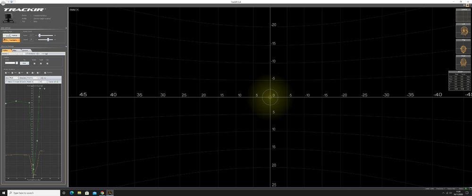This screenshot has width=472, height=196.
Task: Click the green curve down arrow
Action: click(58, 82)
